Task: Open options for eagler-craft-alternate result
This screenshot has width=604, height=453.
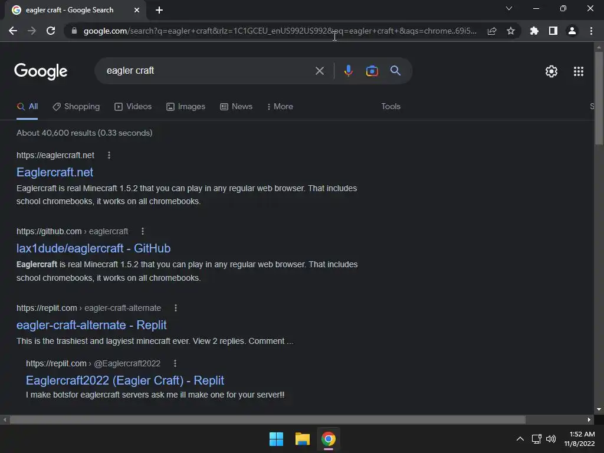Action: [x=176, y=308]
